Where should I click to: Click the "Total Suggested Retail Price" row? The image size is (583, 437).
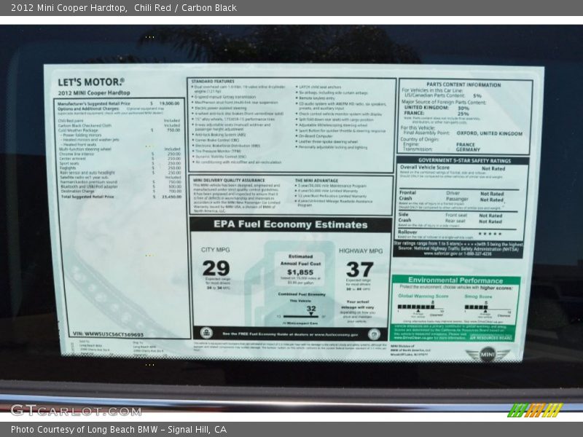121,197
